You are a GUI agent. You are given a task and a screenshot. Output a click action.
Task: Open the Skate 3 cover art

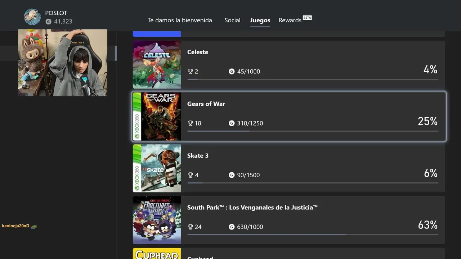[157, 168]
